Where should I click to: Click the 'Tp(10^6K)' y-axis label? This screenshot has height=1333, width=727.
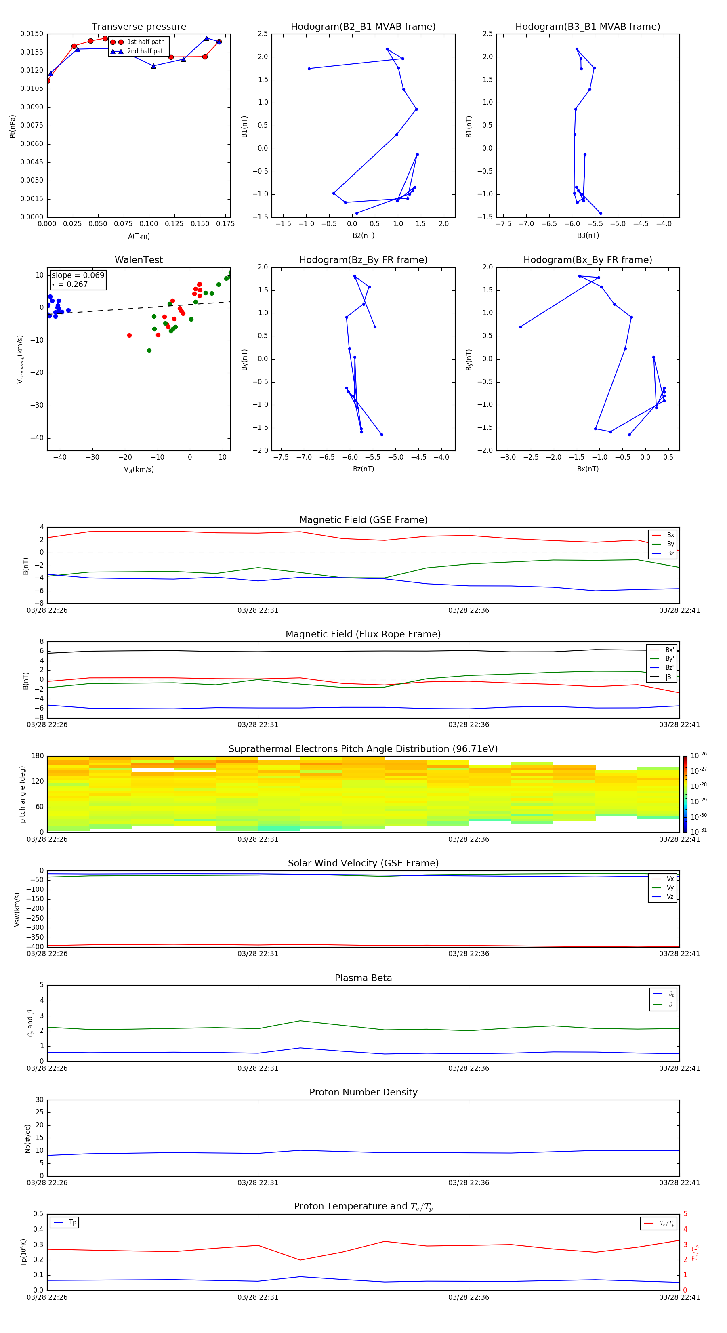23,1252
